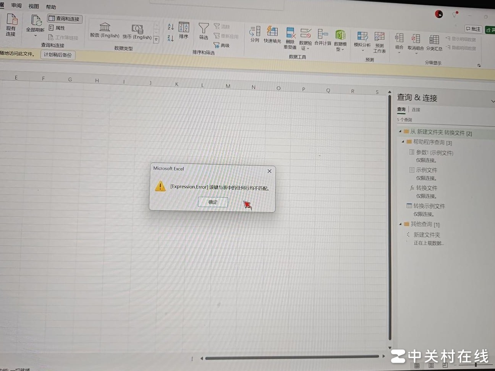Click the 计划稍后备份 button
The image size is (495, 371).
(x=58, y=55)
